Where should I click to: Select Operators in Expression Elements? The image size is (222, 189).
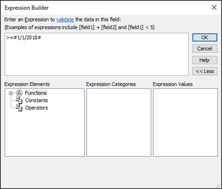coord(37,108)
